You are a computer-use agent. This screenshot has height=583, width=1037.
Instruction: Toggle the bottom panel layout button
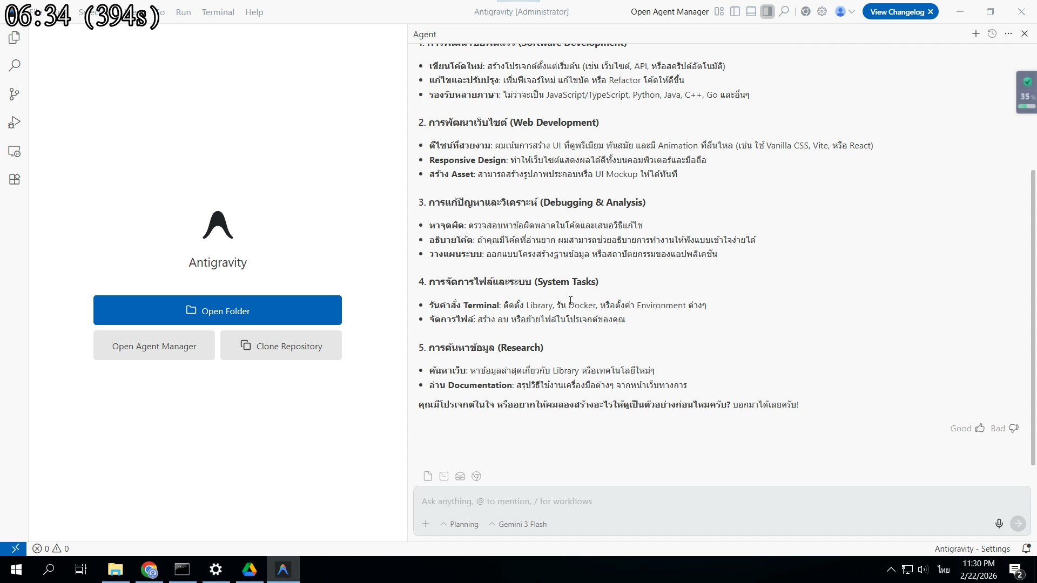tap(751, 12)
